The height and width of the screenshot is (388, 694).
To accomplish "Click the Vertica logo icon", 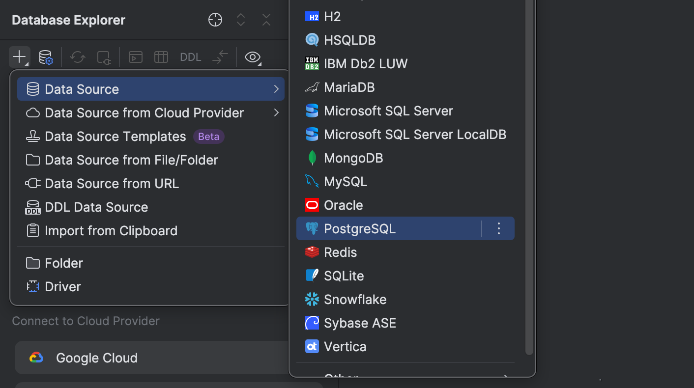I will [312, 346].
